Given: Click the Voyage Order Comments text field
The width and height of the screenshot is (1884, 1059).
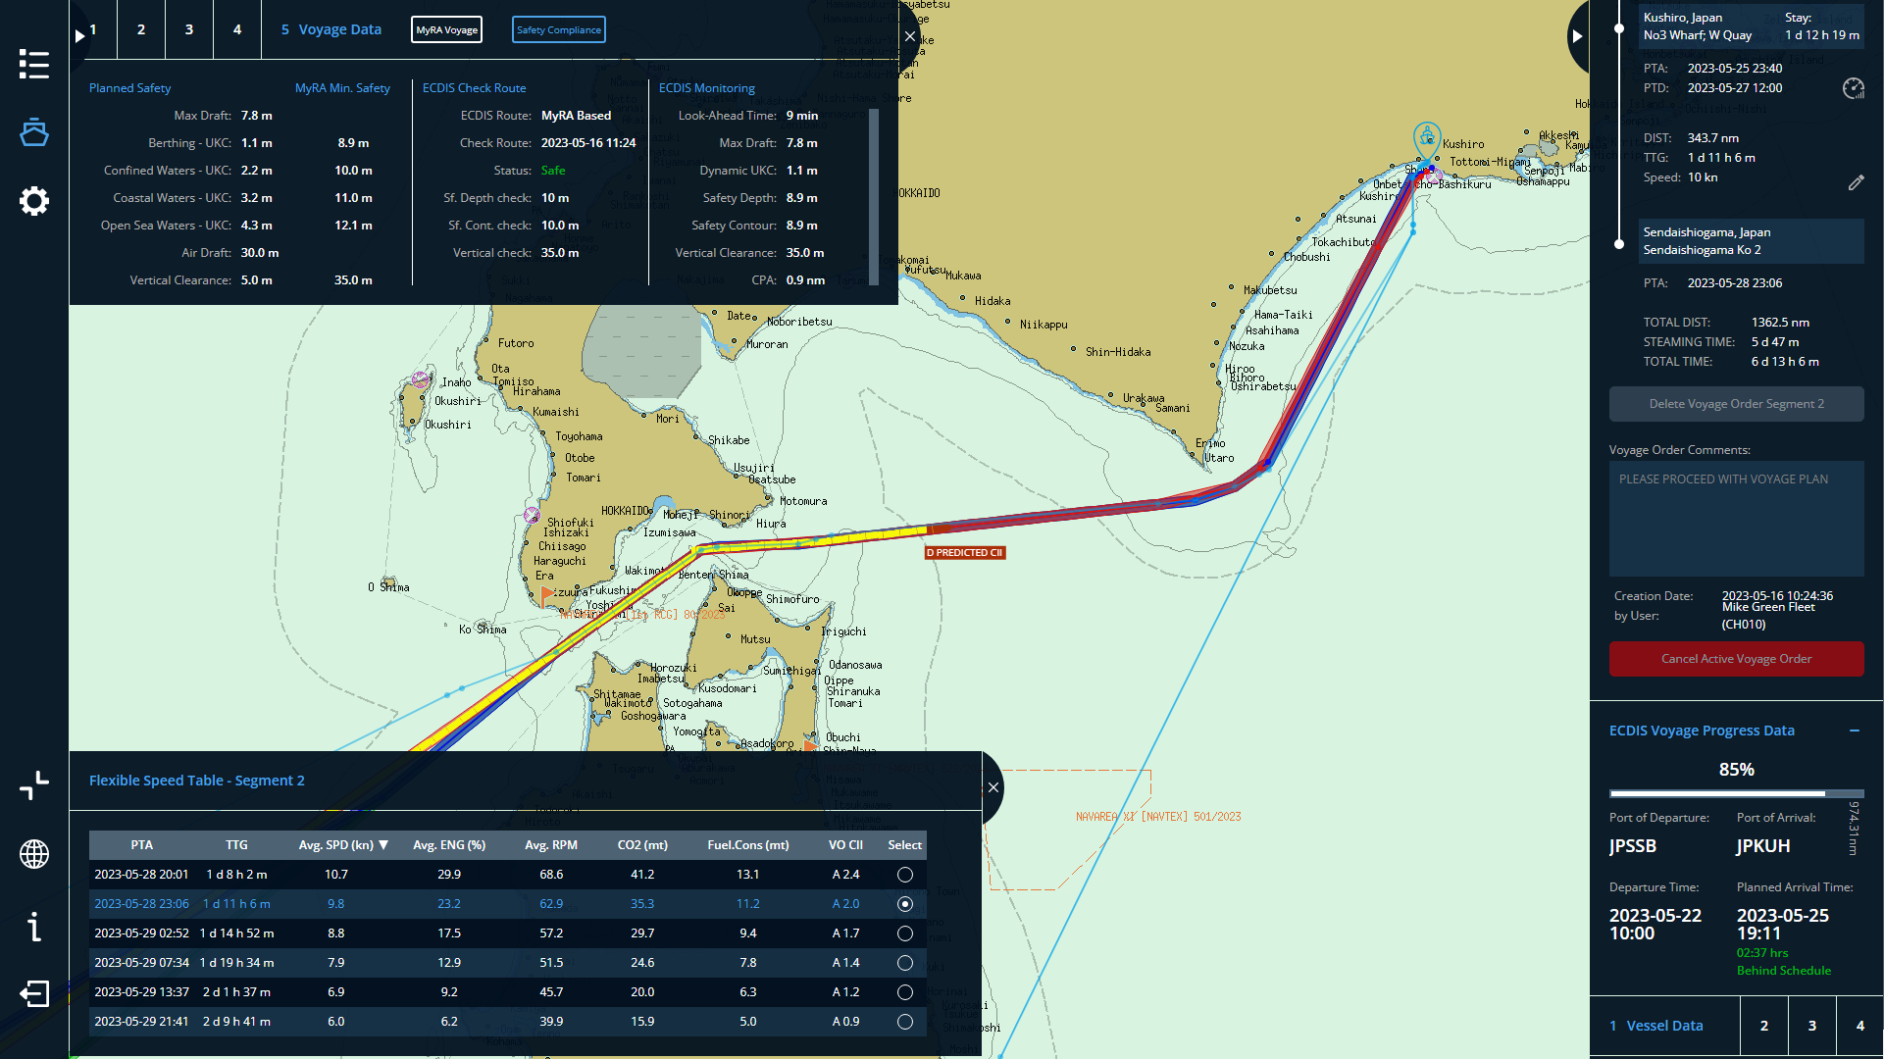Looking at the screenshot, I should pyautogui.click(x=1736, y=519).
